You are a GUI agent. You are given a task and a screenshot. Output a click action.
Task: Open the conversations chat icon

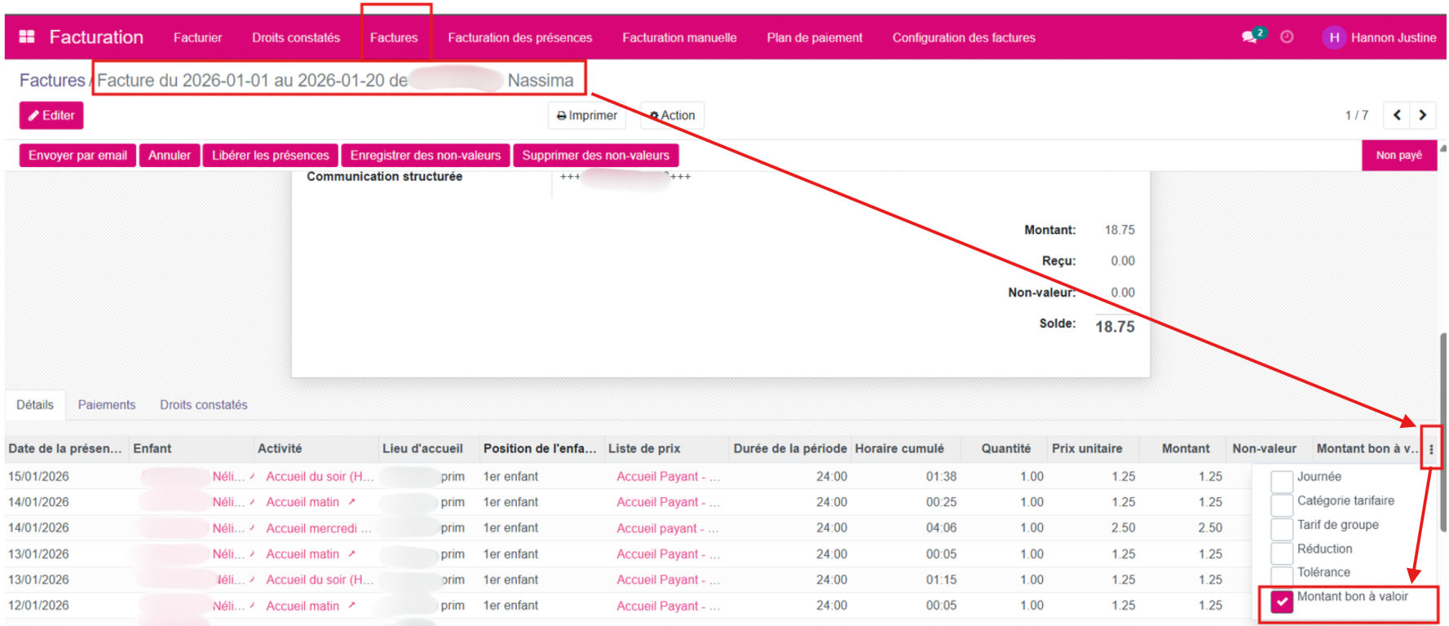coord(1249,37)
